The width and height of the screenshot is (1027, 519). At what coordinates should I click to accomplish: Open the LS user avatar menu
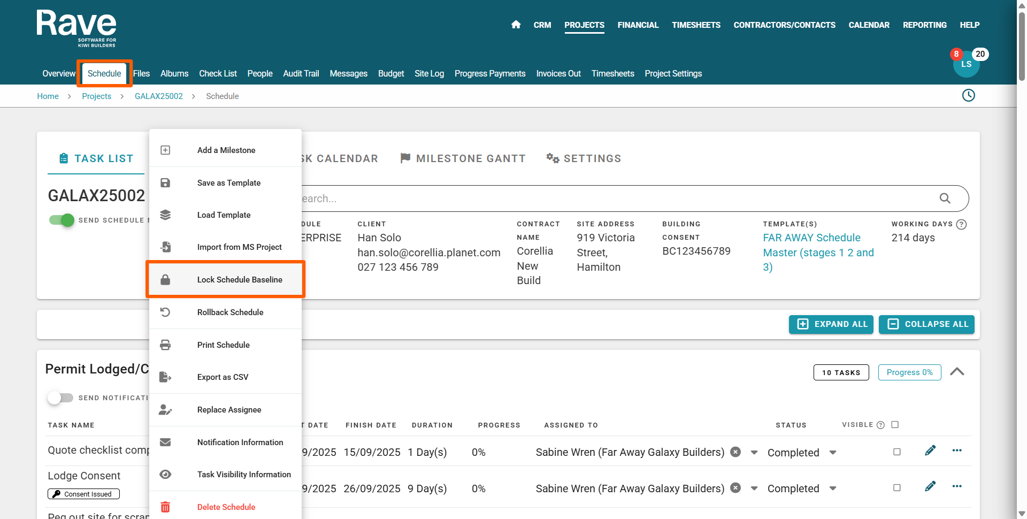tap(966, 64)
